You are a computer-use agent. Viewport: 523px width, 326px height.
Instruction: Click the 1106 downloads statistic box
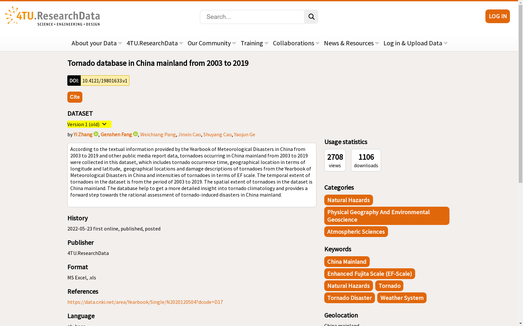click(366, 160)
